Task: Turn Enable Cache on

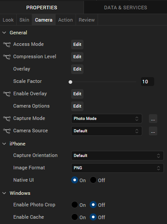Action: 75,217
